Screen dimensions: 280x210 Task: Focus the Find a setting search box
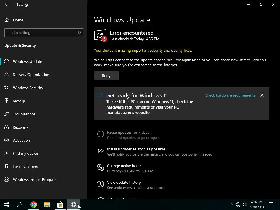(44, 33)
